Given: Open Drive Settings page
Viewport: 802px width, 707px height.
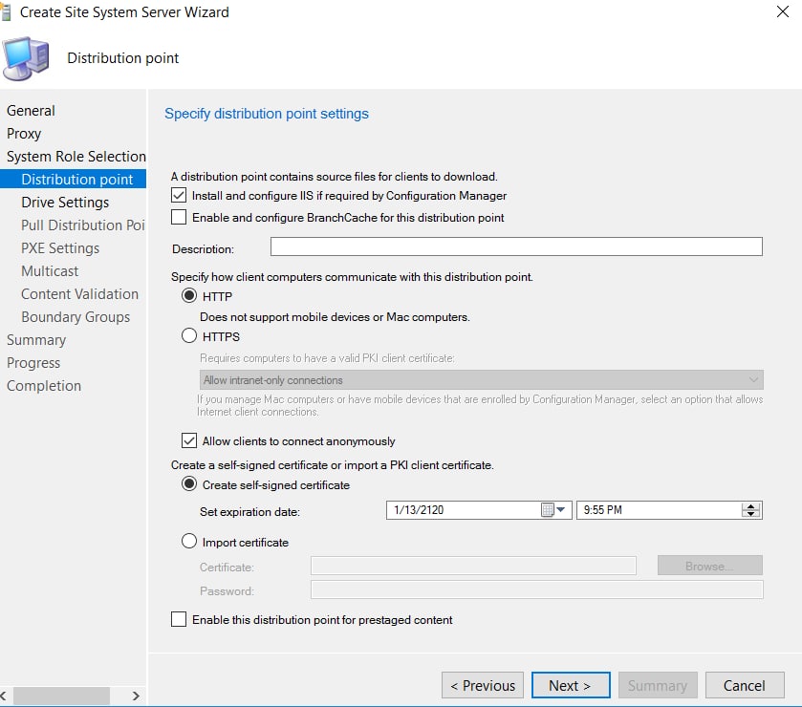Looking at the screenshot, I should [65, 203].
